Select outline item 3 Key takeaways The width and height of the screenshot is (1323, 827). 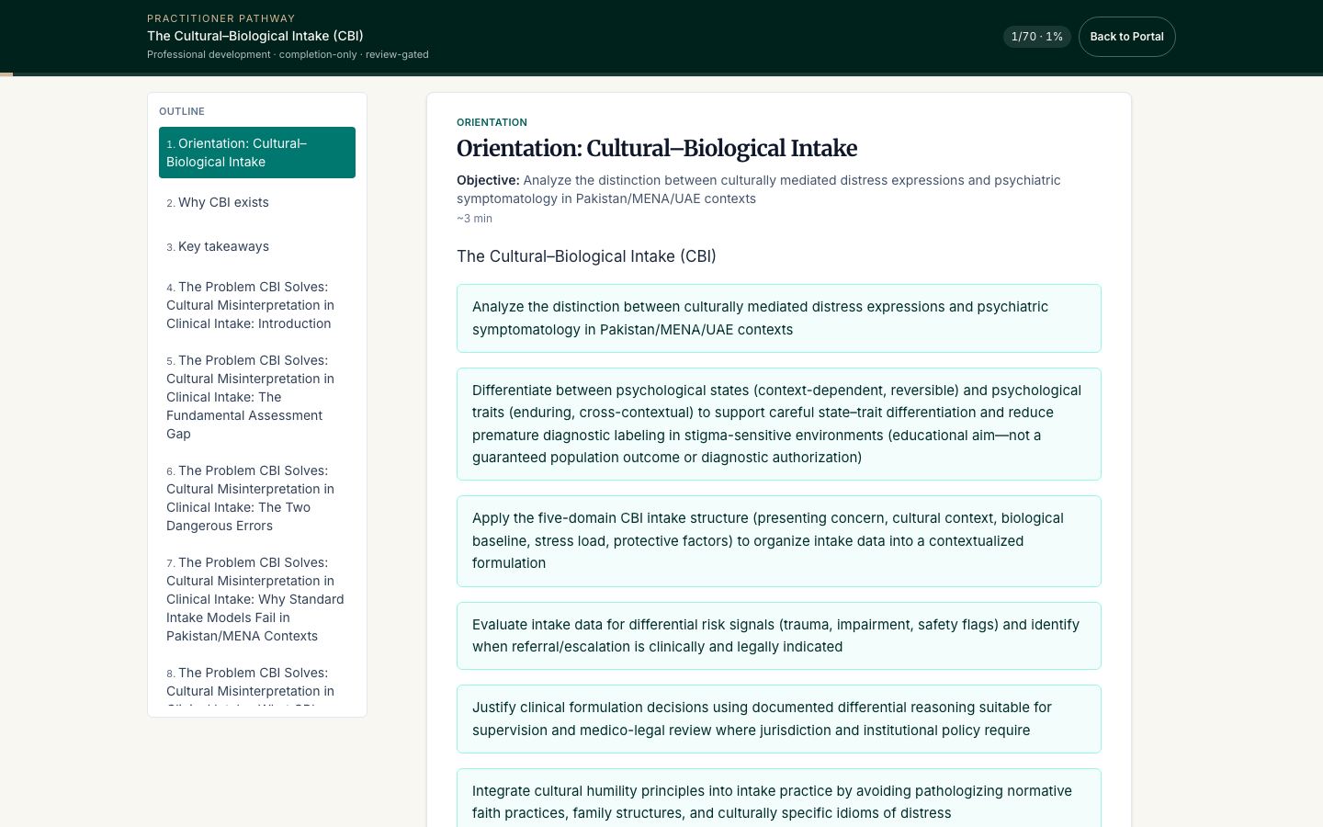pyautogui.click(x=257, y=246)
